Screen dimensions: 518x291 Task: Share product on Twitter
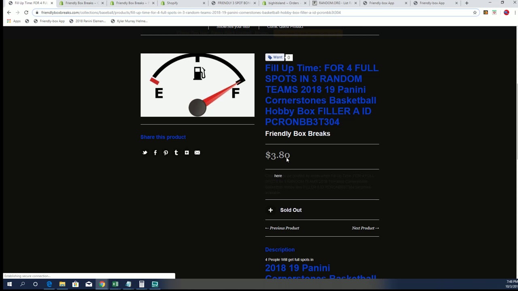point(144,153)
